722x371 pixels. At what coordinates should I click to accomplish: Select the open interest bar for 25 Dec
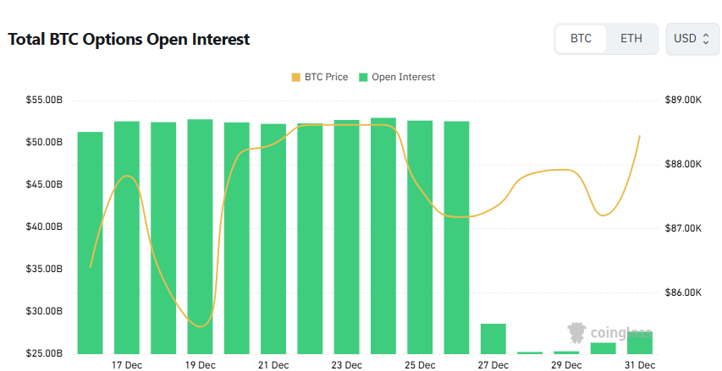pos(420,237)
